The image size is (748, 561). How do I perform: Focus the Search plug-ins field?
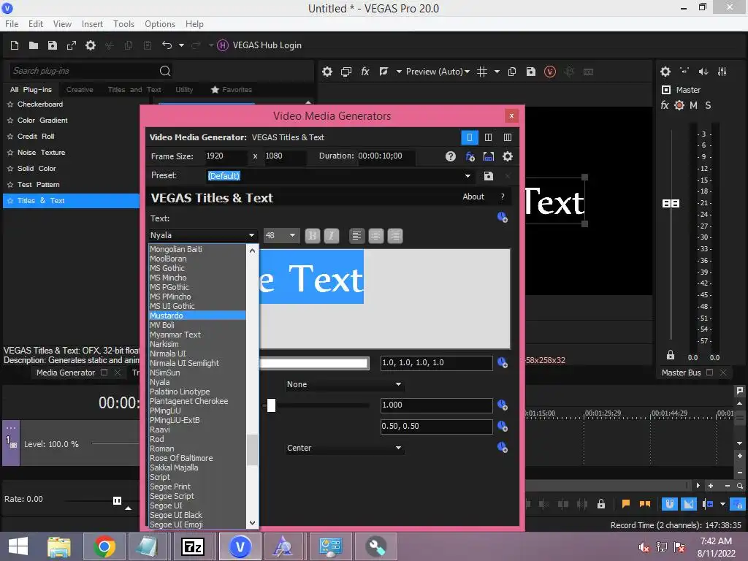click(x=83, y=71)
